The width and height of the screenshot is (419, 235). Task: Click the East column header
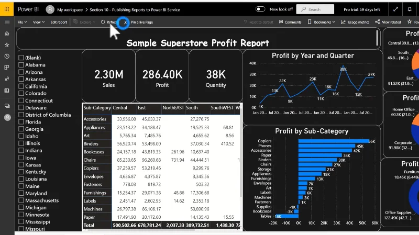[141, 108]
